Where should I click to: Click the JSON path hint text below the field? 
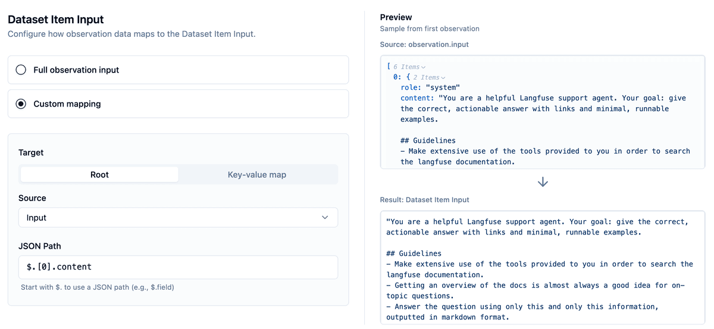pos(97,287)
